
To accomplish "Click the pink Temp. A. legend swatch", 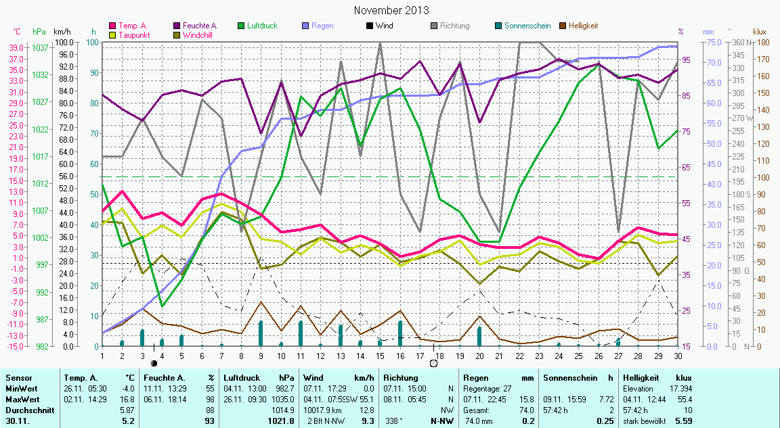I will click(x=112, y=26).
